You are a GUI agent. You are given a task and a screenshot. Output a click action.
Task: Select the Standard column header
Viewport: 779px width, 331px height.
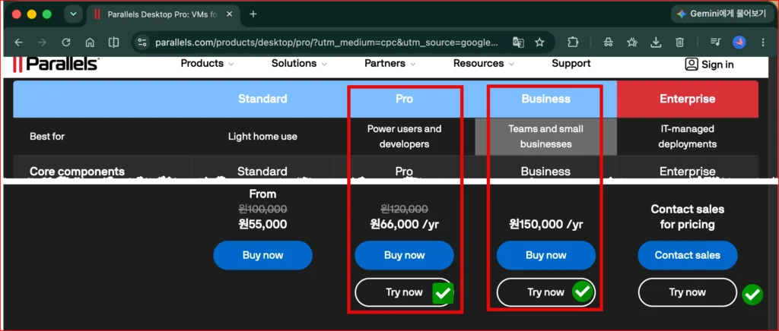point(262,99)
